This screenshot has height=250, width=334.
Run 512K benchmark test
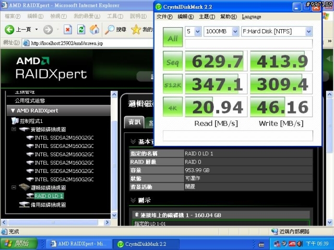[x=173, y=84]
